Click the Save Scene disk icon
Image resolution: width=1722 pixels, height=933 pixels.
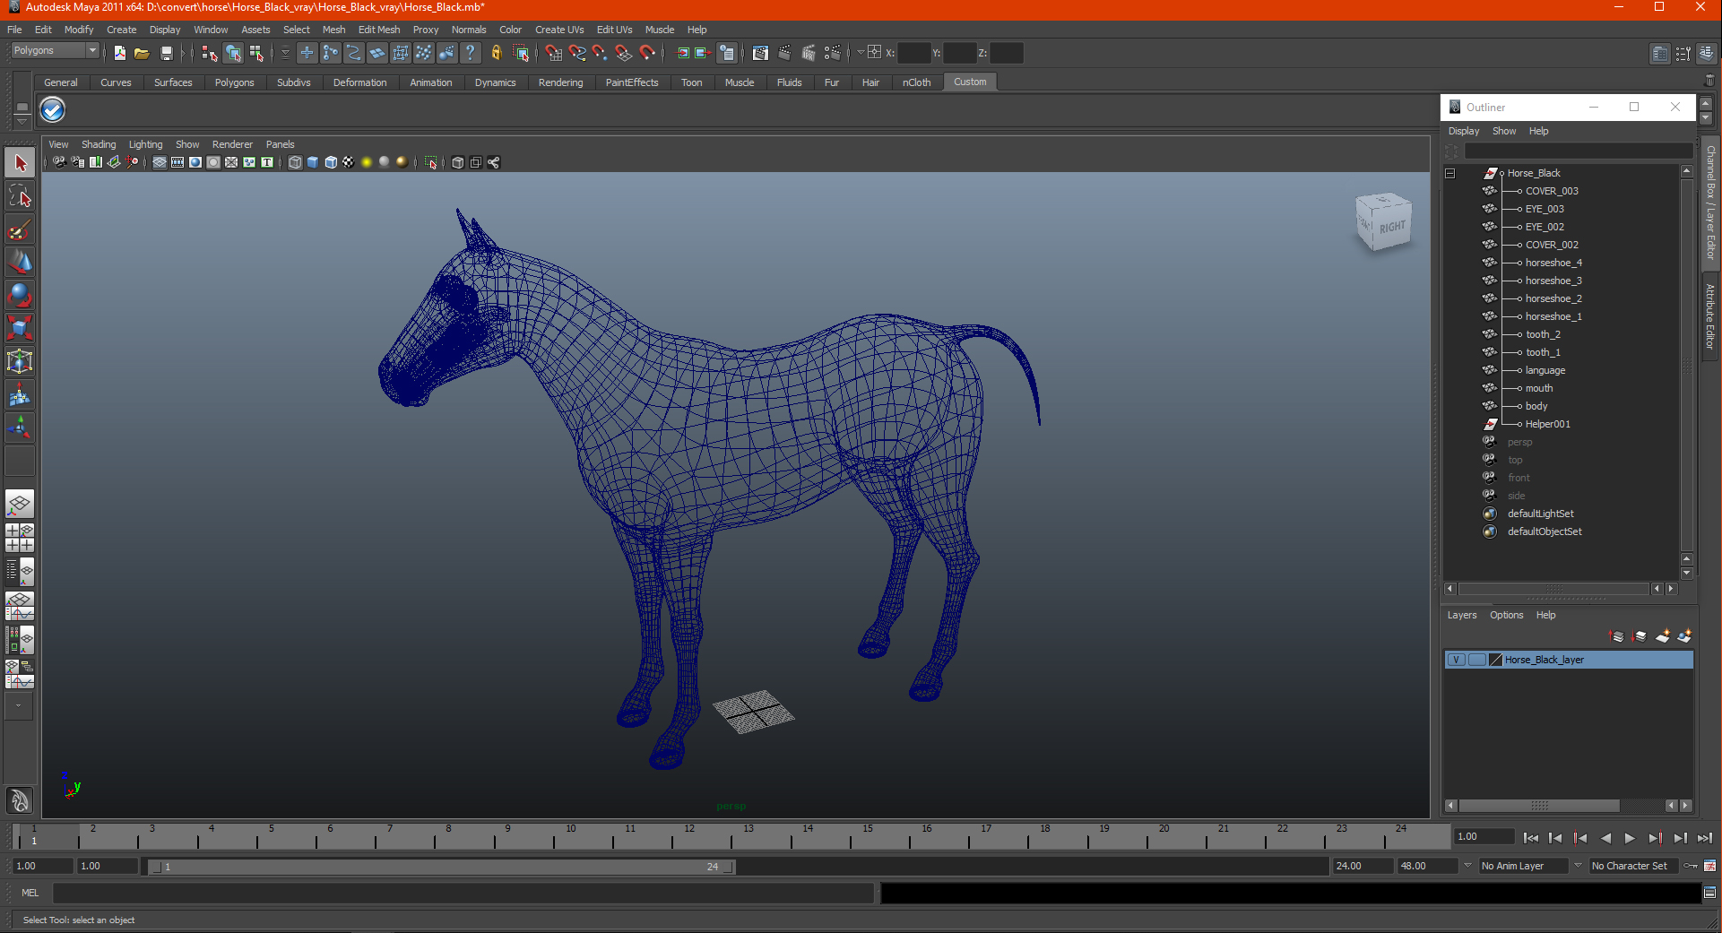tap(166, 53)
